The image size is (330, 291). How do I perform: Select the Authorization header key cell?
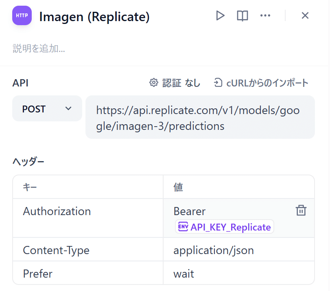point(57,211)
